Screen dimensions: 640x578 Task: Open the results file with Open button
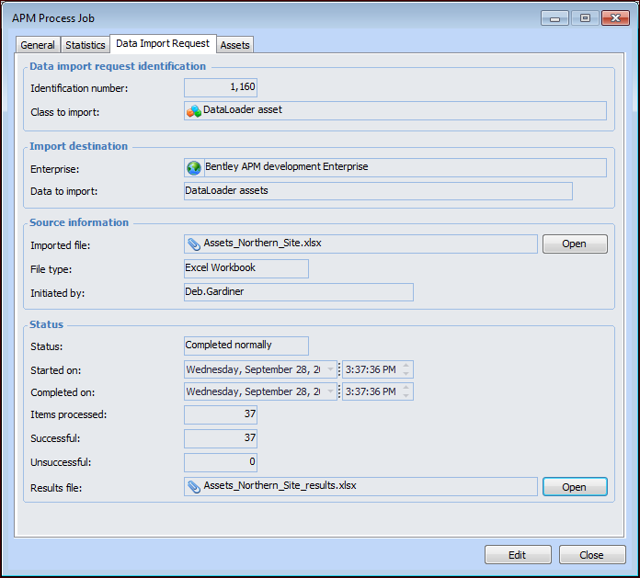(575, 487)
